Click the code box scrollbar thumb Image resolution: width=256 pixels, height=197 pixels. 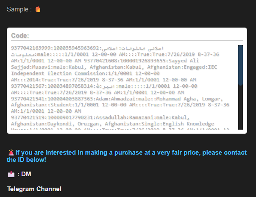point(240,65)
